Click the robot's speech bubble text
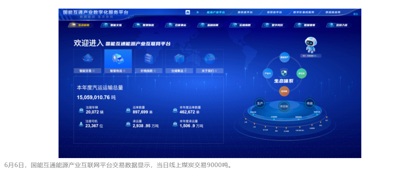This screenshot has width=412, height=182. click(x=311, y=56)
